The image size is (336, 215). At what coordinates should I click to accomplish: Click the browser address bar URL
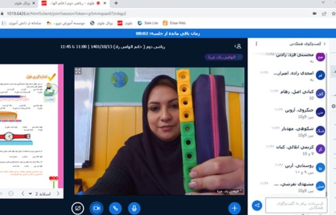click(67, 13)
